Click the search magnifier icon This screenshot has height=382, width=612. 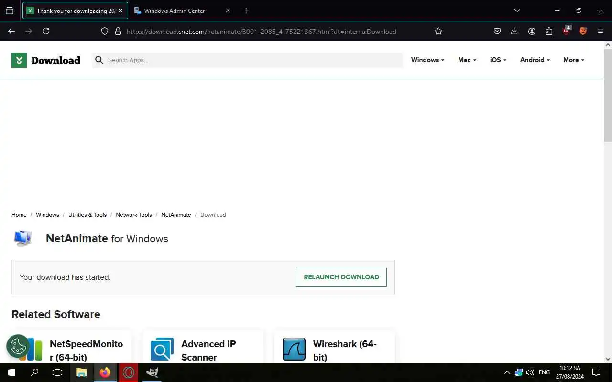click(x=99, y=60)
